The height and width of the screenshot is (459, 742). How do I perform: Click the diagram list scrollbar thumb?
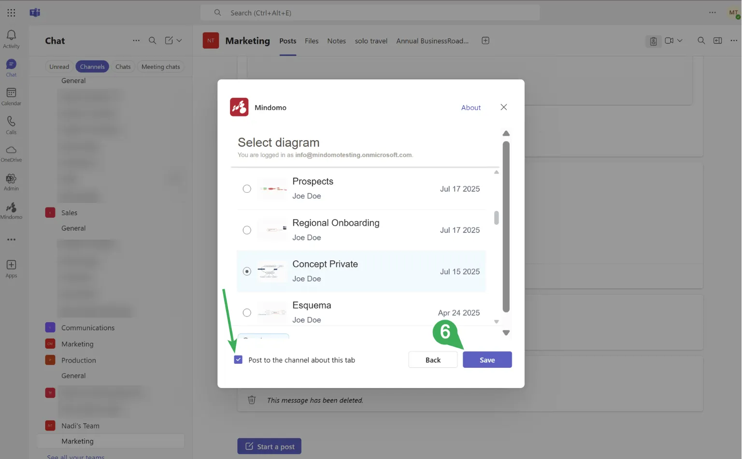coord(496,218)
